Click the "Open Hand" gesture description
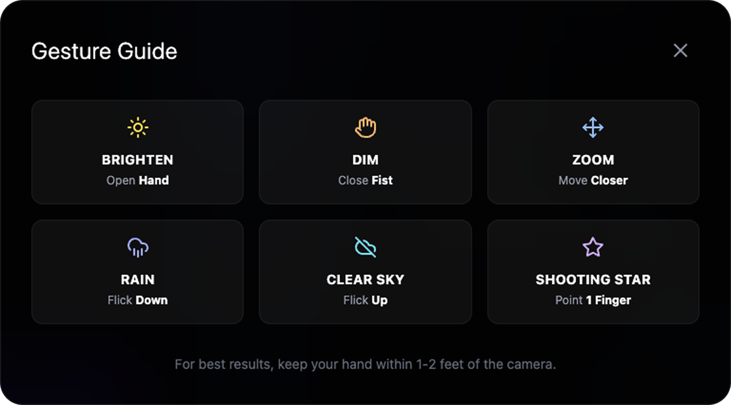Screen dimensions: 731x405 tap(138, 181)
